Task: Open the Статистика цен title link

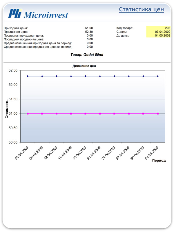Action: 141,10
